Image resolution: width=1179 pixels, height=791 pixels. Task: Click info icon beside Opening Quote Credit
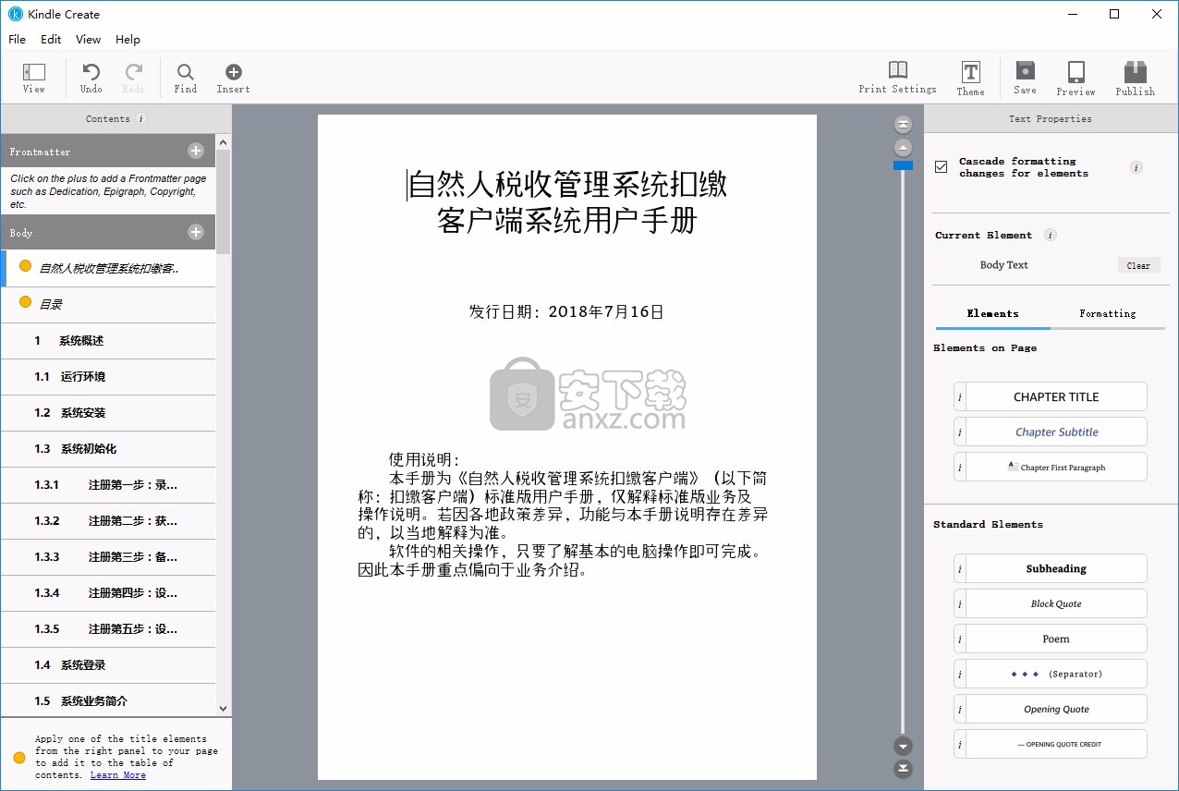pos(960,744)
